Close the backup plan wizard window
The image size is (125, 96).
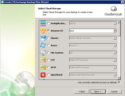(x=122, y=2)
